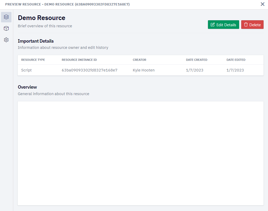The image size is (268, 211).
Task: Click the pencil icon on Edit Details
Action: tap(213, 25)
